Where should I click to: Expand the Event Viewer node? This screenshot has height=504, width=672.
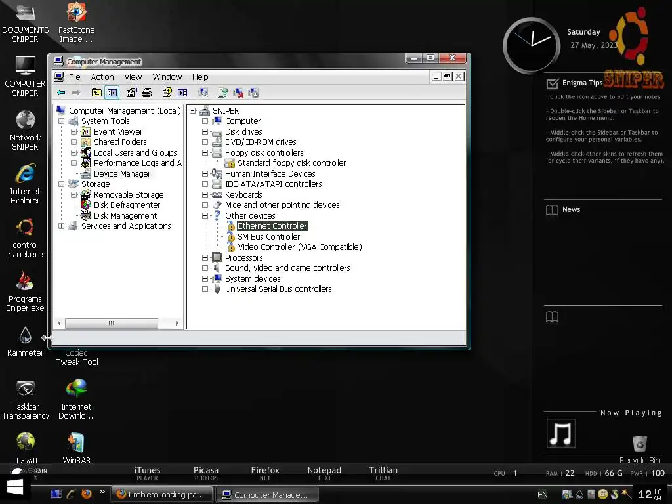pyautogui.click(x=73, y=131)
